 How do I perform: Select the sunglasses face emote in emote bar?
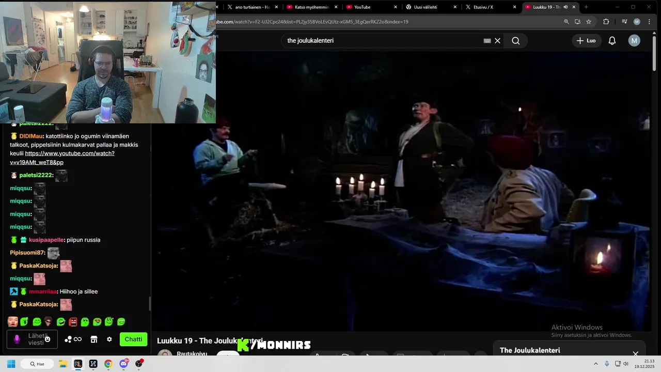pyautogui.click(x=49, y=322)
